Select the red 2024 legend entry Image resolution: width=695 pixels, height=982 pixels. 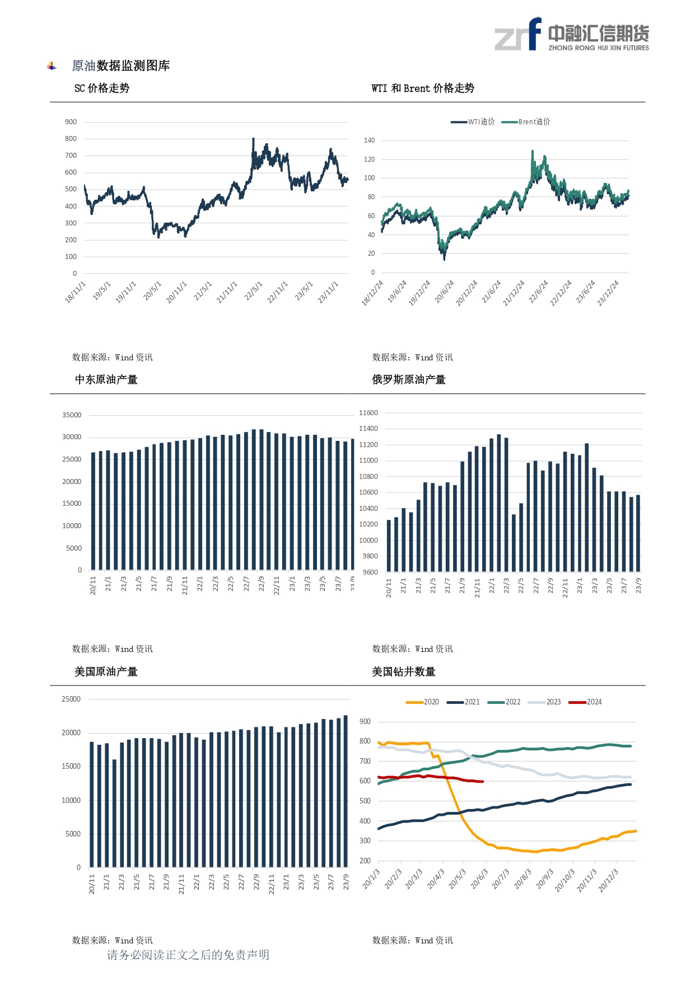(585, 702)
